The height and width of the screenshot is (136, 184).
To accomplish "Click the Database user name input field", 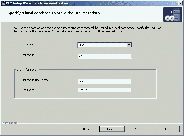I will tap(105, 81).
